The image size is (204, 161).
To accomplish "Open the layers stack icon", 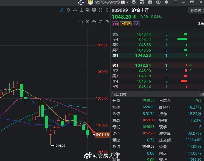I will click(x=134, y=2).
